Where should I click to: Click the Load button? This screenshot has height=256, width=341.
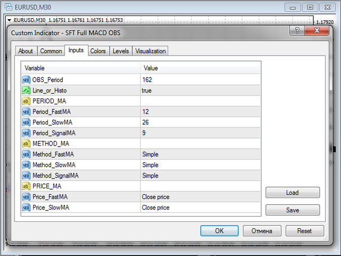(x=293, y=193)
